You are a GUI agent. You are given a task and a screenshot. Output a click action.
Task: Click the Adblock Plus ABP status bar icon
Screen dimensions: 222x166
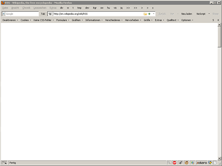click(x=174, y=163)
